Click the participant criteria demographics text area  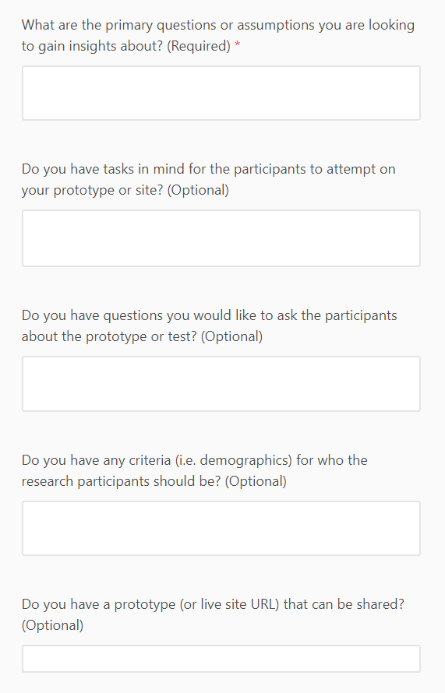tap(221, 528)
